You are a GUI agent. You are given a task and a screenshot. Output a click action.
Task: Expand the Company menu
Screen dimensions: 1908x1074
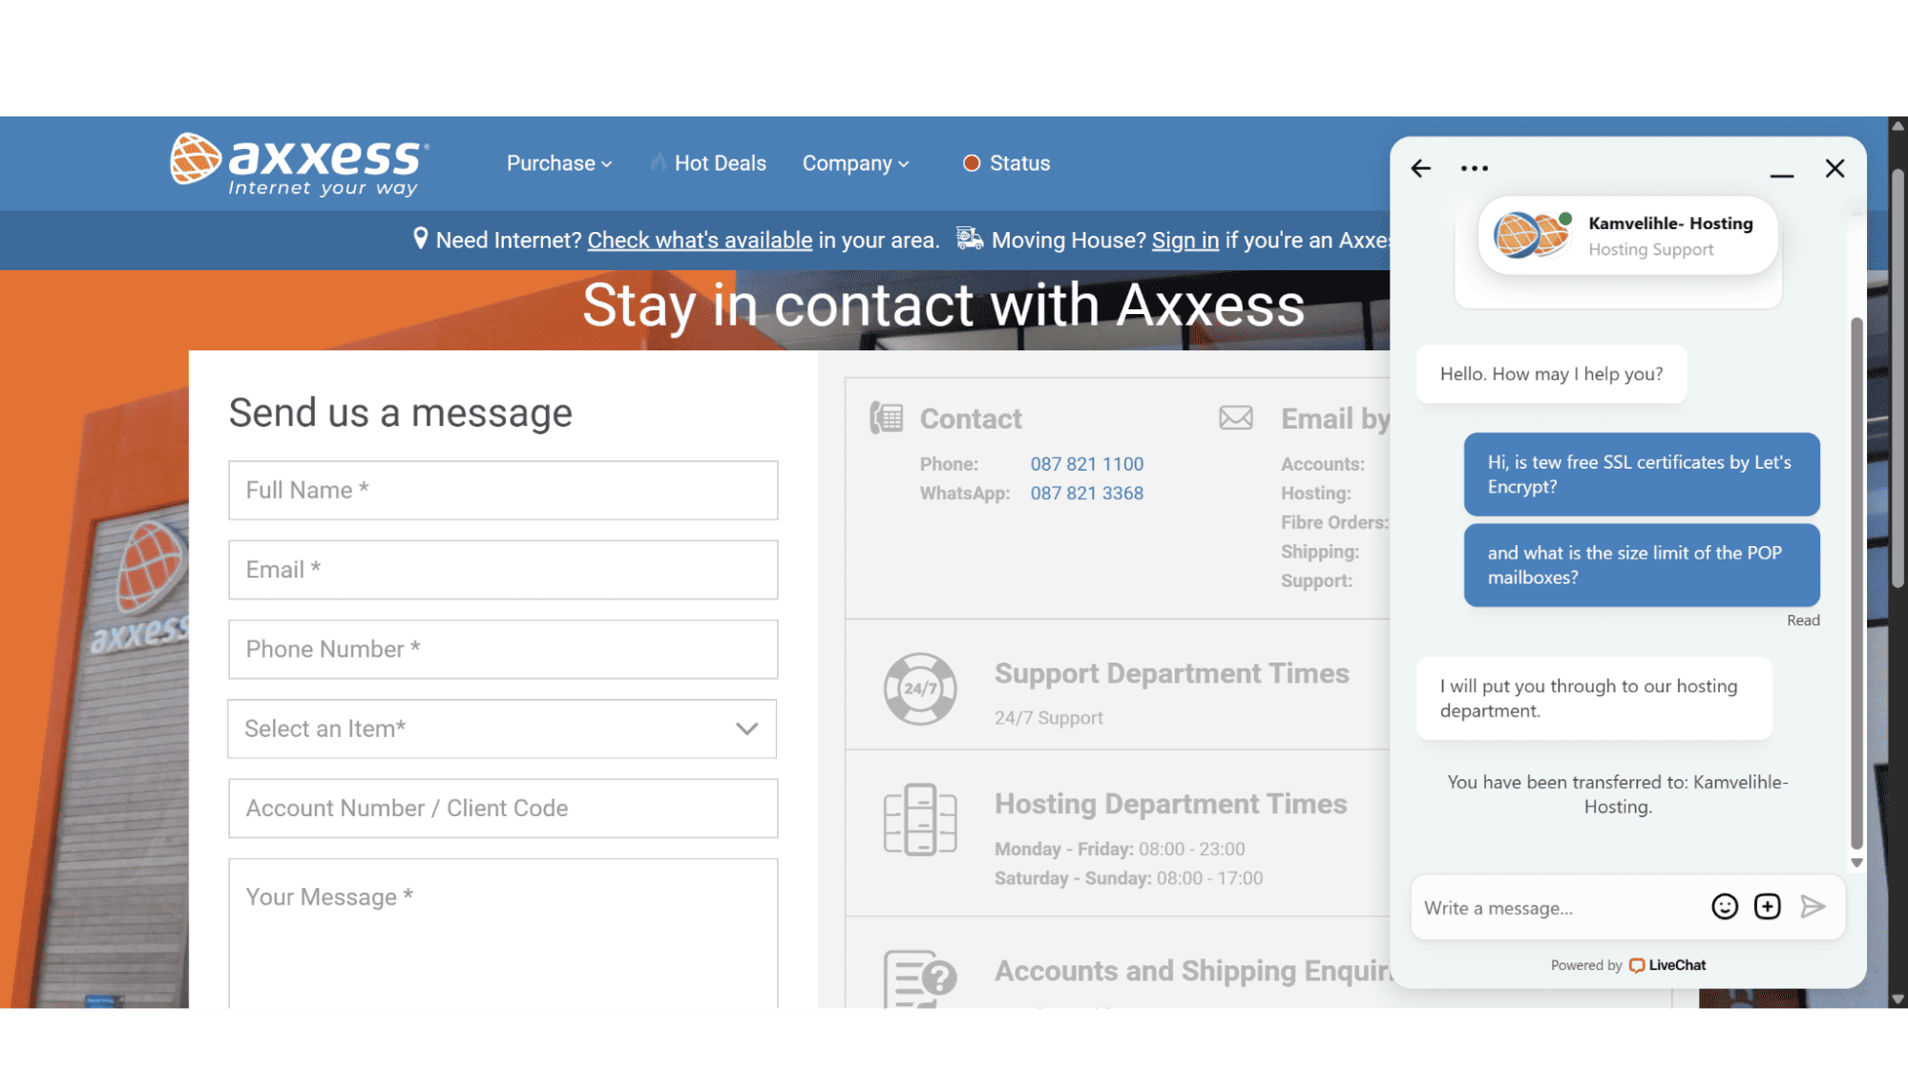[856, 163]
